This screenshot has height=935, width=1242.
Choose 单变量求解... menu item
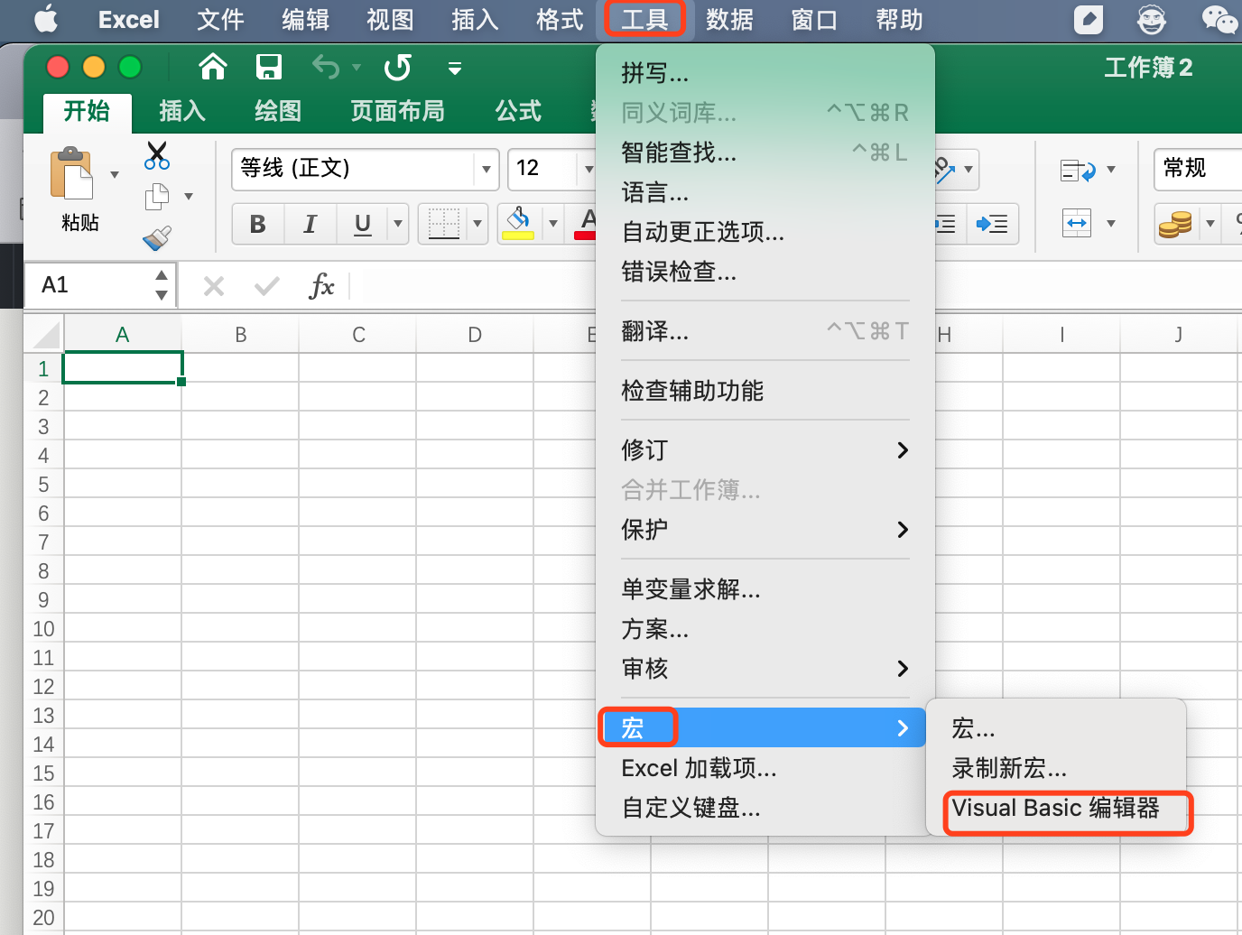click(x=765, y=589)
